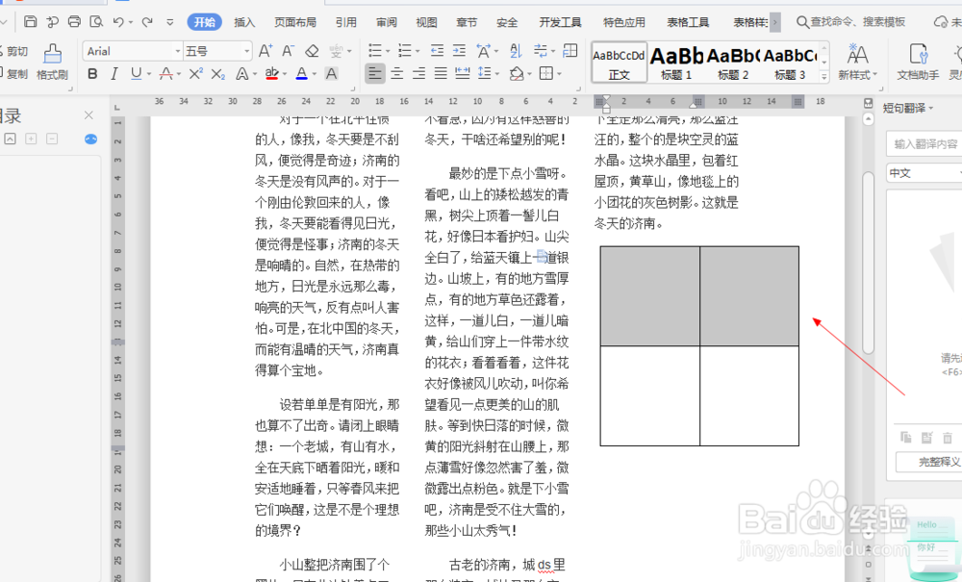
Task: Switch to the 开始 tab
Action: pos(204,22)
